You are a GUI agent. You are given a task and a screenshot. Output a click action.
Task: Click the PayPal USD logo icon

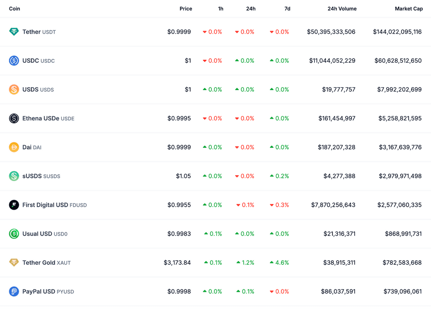pyautogui.click(x=14, y=291)
